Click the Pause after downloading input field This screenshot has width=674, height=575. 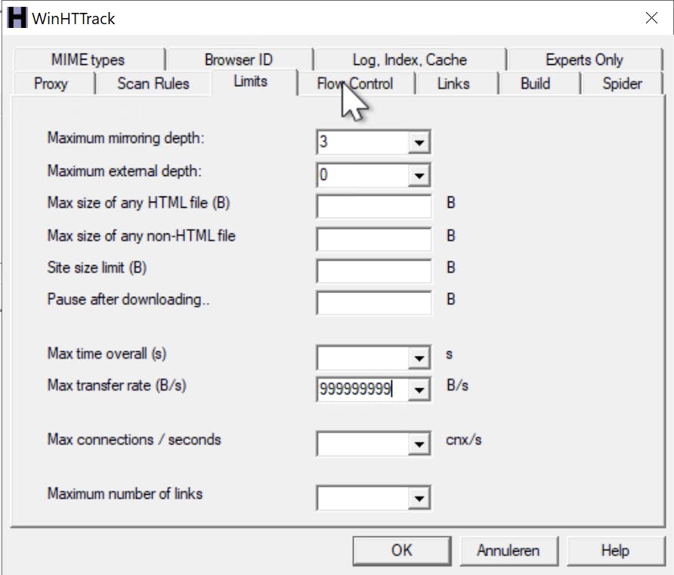pyautogui.click(x=373, y=302)
